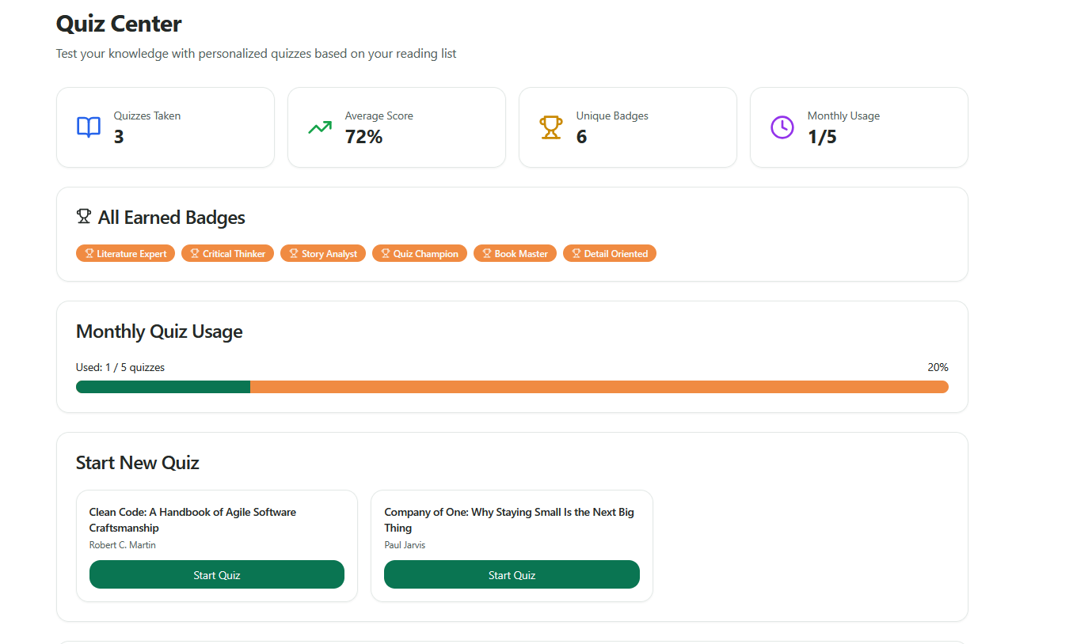Image resolution: width=1073 pixels, height=644 pixels.
Task: Click the trophy icon in Quiz Champion badge
Action: (386, 254)
